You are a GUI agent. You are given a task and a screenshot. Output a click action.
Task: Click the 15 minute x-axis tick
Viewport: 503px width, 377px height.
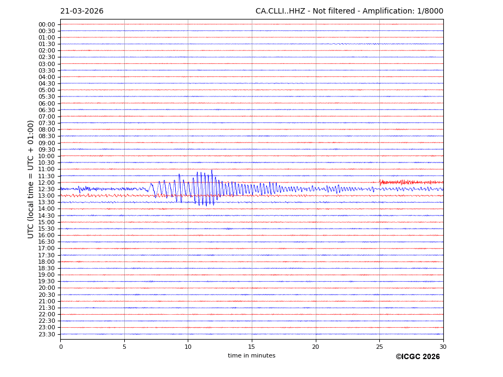tap(252, 347)
